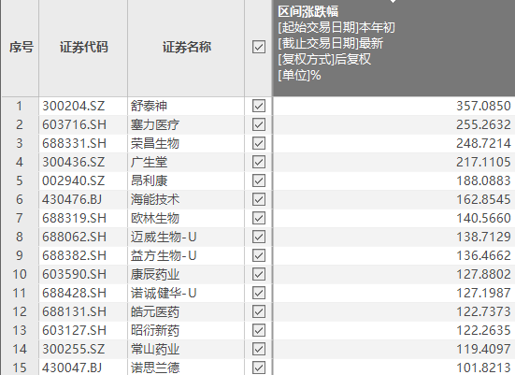This screenshot has height=375, width=515.
Task: Select the value 122.2635 cell
Action: 393,330
